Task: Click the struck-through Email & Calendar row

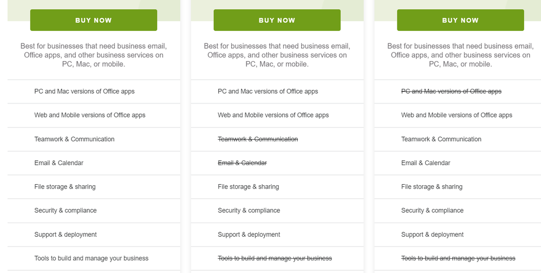Action: pyautogui.click(x=242, y=163)
